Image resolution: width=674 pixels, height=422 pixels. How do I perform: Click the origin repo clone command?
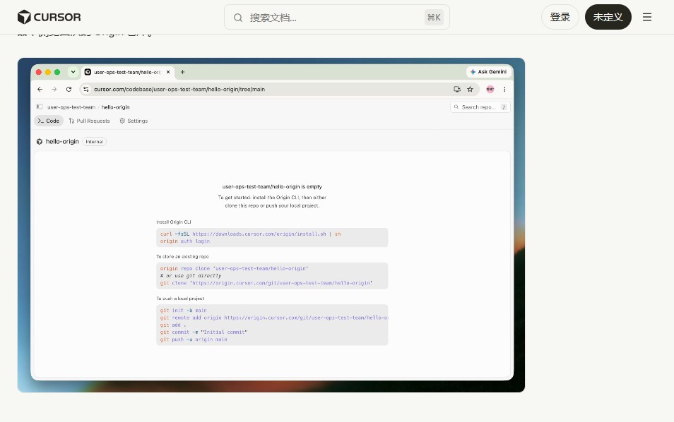pyautogui.click(x=235, y=269)
